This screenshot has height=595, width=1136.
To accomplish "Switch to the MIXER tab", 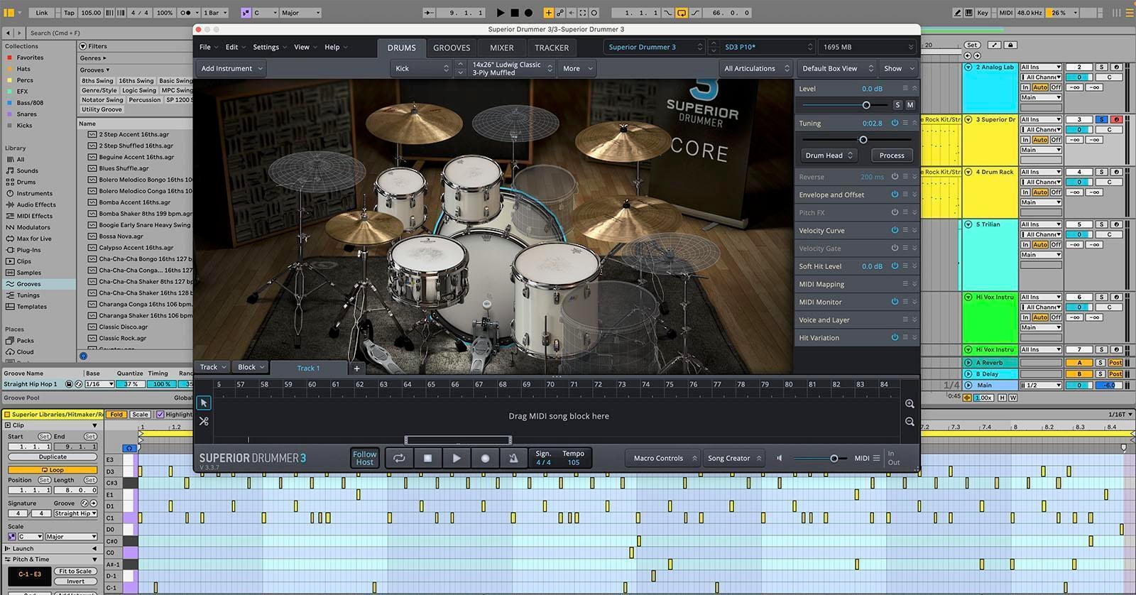I will [501, 48].
